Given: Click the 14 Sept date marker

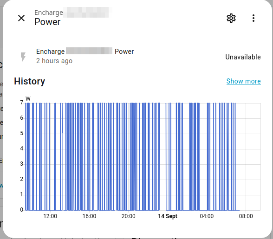Looking at the screenshot, I should click(x=168, y=216).
